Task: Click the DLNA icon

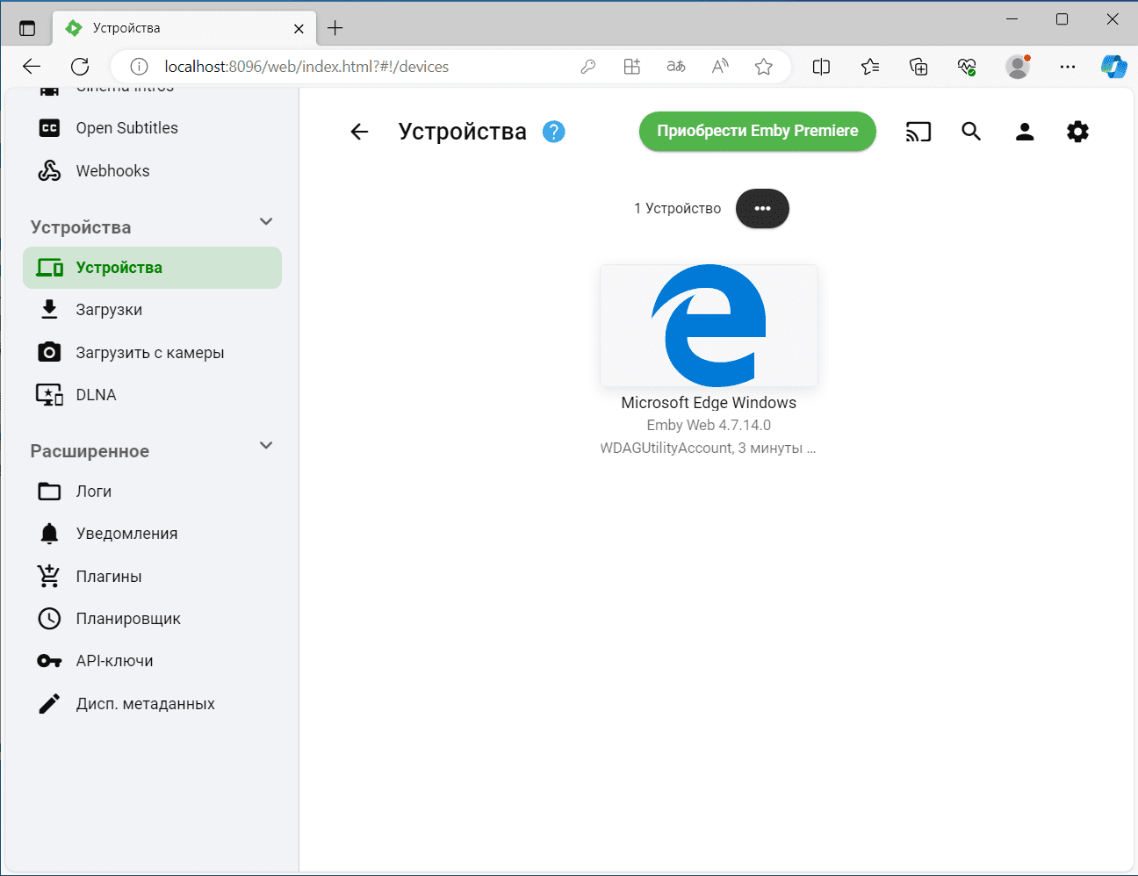Action: pos(49,395)
